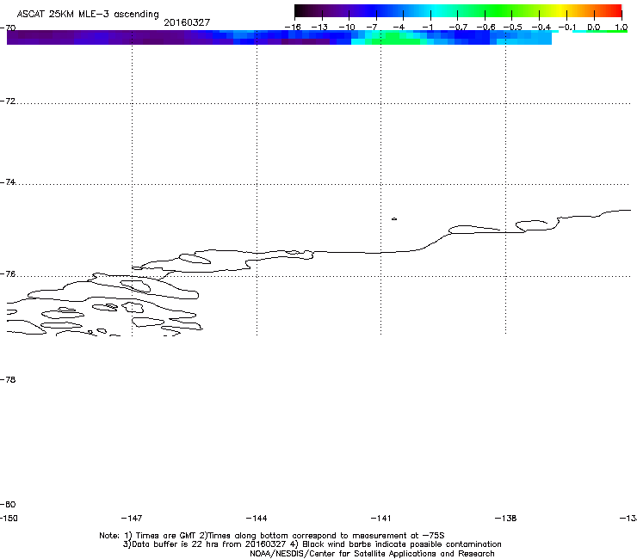Click the color bar label "-0.7"
637x559 pixels.
pos(458,28)
